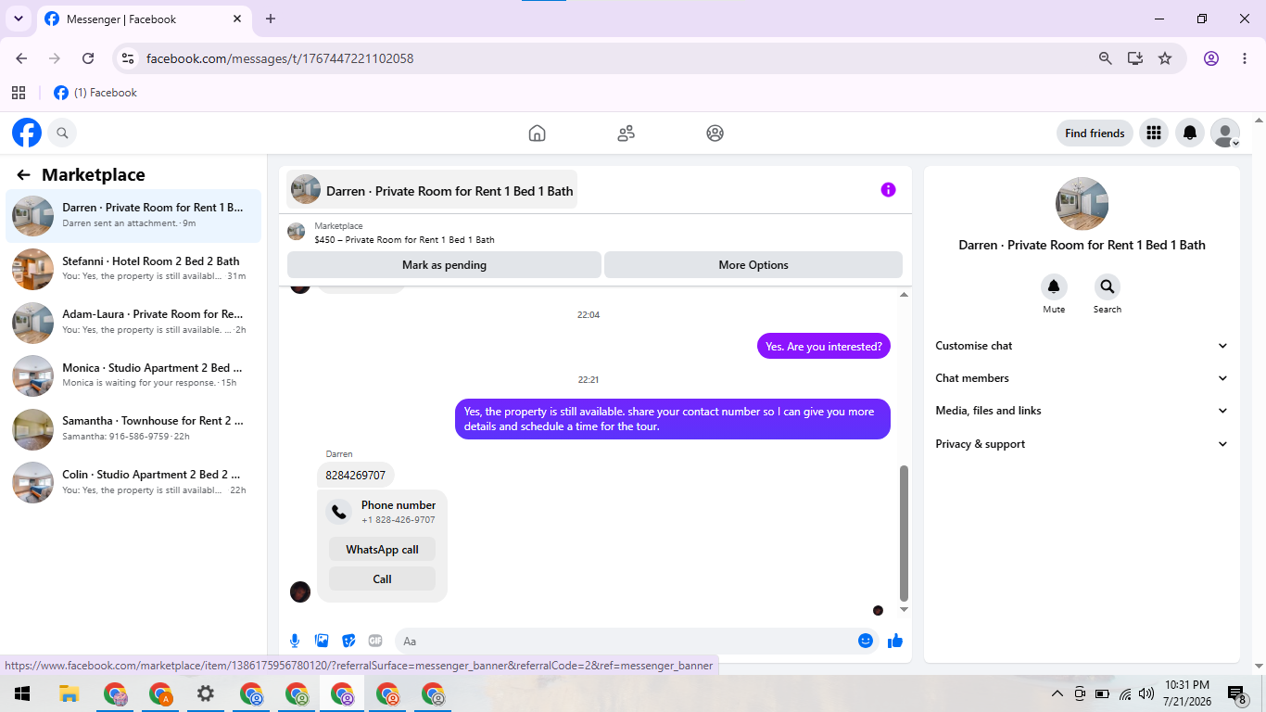Image resolution: width=1266 pixels, height=712 pixels.
Task: Open the Chrome profile icon
Action: (1211, 58)
